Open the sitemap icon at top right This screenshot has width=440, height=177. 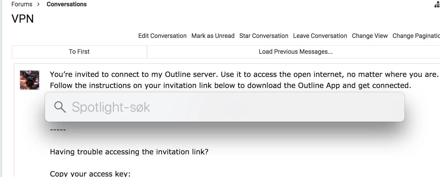coord(437,4)
